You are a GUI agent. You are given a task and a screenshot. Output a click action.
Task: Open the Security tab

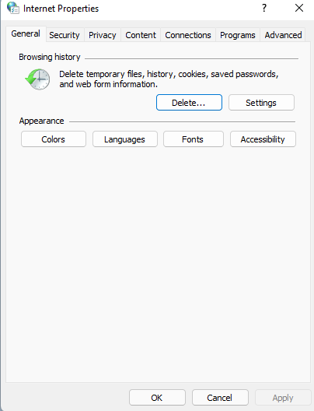click(65, 35)
